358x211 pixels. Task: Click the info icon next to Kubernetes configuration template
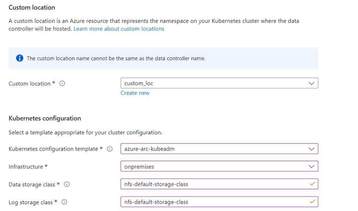(x=110, y=149)
